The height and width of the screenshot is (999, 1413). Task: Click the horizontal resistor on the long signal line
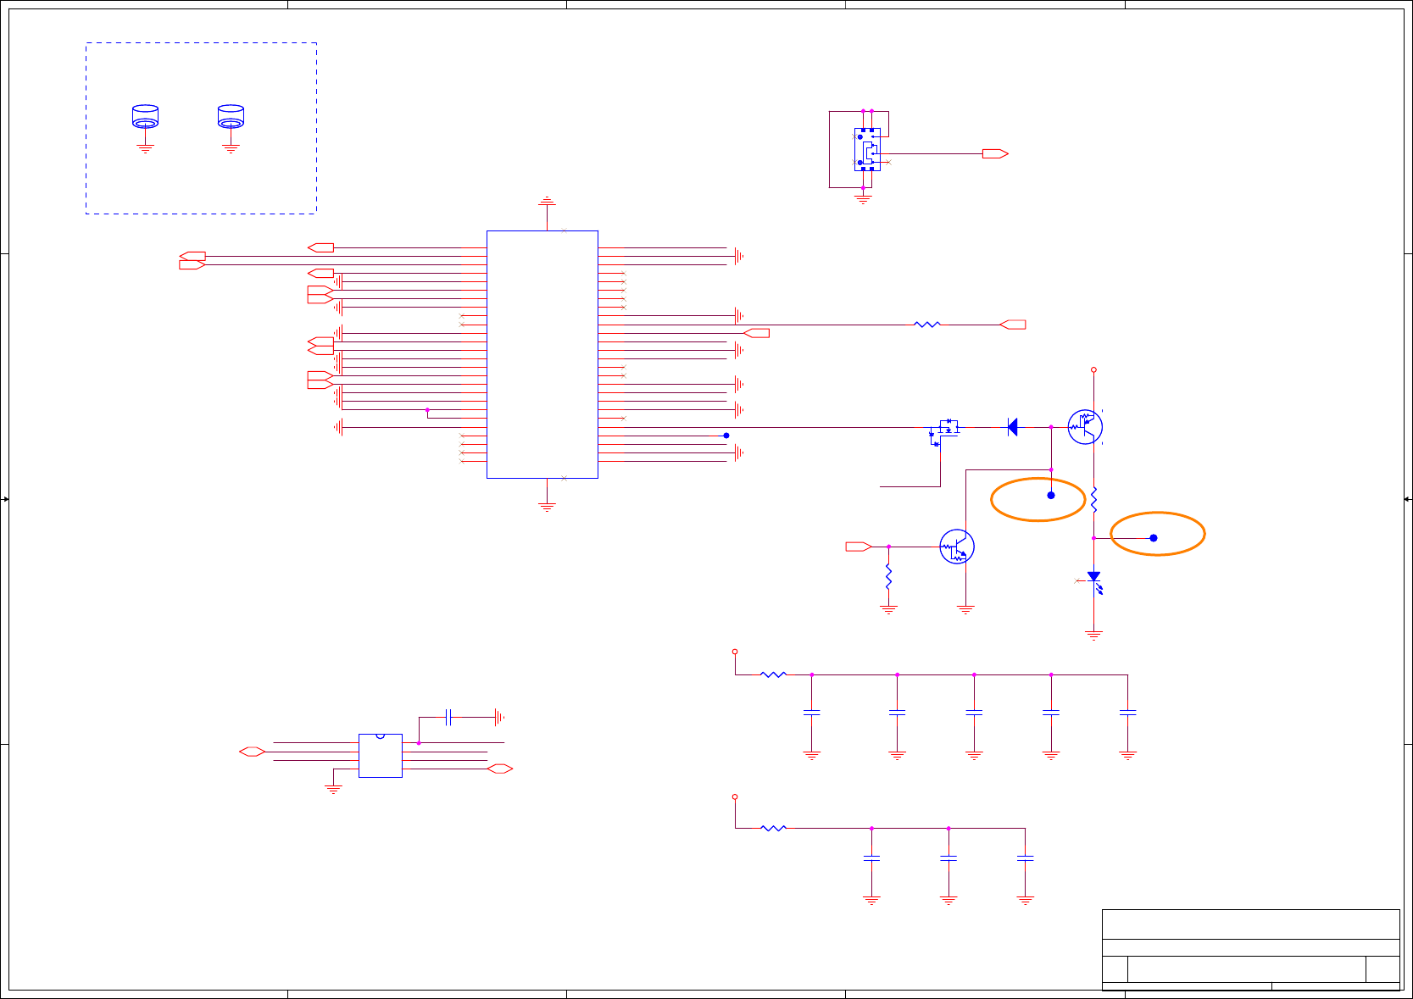click(928, 325)
